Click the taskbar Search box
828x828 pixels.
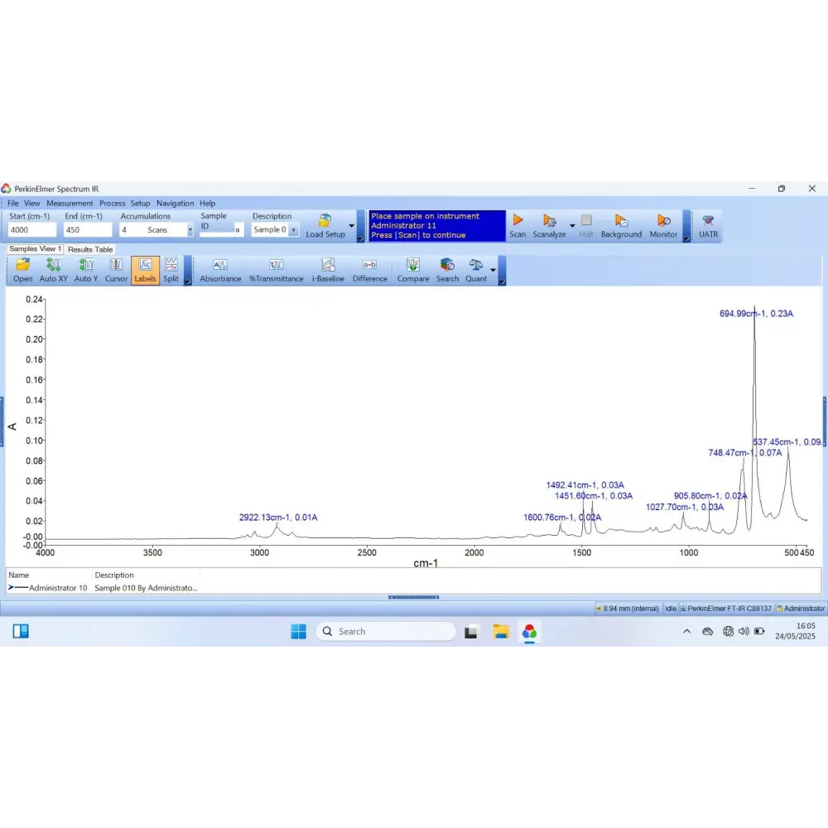pyautogui.click(x=386, y=632)
